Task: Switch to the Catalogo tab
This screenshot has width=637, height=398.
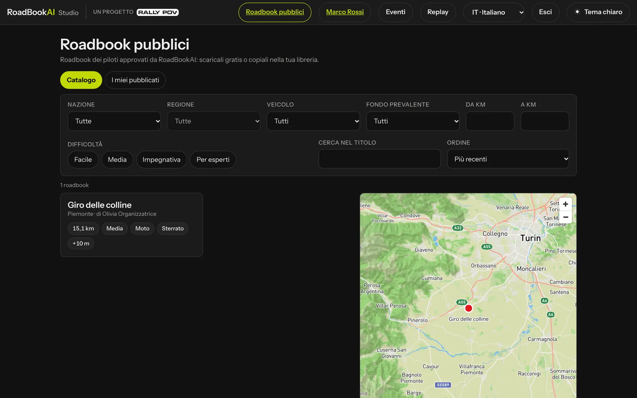Action: (81, 80)
